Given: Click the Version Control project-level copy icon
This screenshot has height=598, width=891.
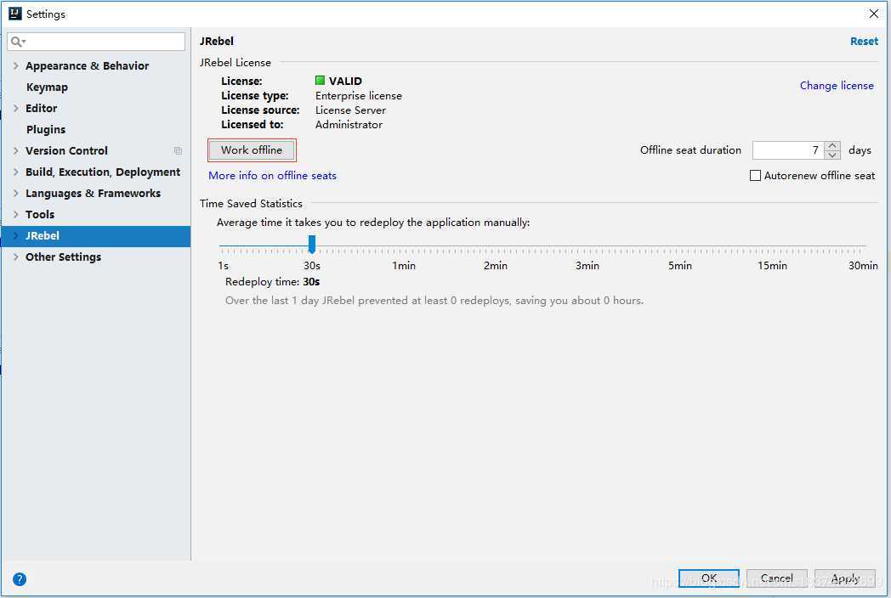Looking at the screenshot, I should pos(178,151).
